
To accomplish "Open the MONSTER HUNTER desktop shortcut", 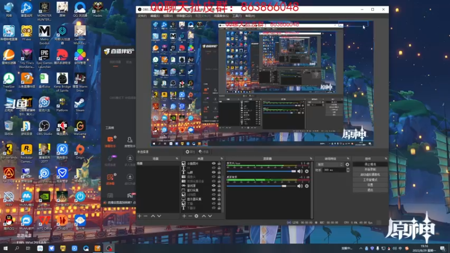I will [44, 11].
